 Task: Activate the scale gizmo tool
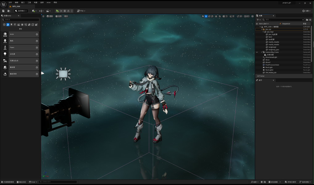tap(212, 16)
